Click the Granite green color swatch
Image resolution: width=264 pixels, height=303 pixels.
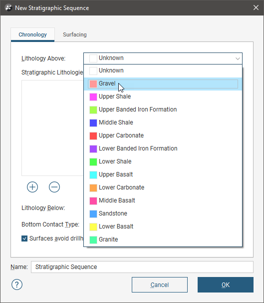(93, 239)
